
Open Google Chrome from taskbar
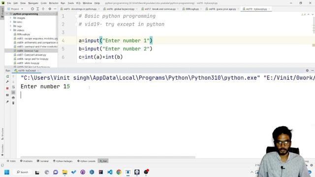pyautogui.click(x=119, y=172)
